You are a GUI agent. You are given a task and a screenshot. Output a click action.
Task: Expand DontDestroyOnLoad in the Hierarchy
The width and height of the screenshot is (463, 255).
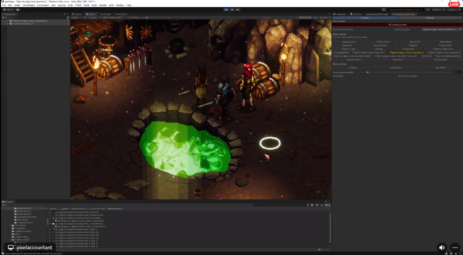point(8,24)
